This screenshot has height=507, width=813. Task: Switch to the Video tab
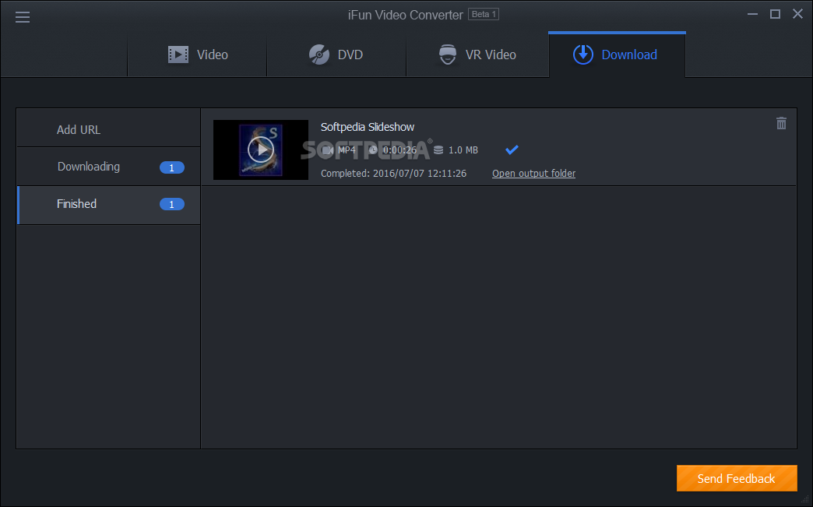[x=198, y=55]
